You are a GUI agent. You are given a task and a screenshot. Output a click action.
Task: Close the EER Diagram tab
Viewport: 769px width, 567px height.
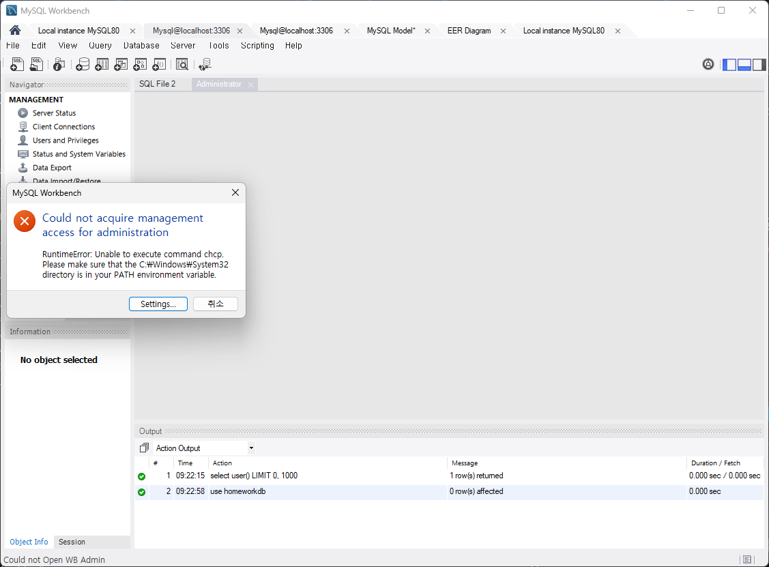click(x=503, y=31)
